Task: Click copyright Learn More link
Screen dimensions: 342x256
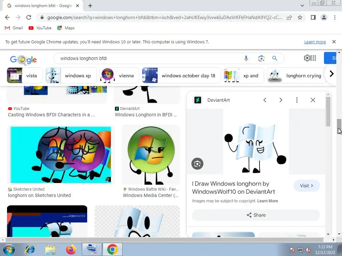Action: coord(268,201)
